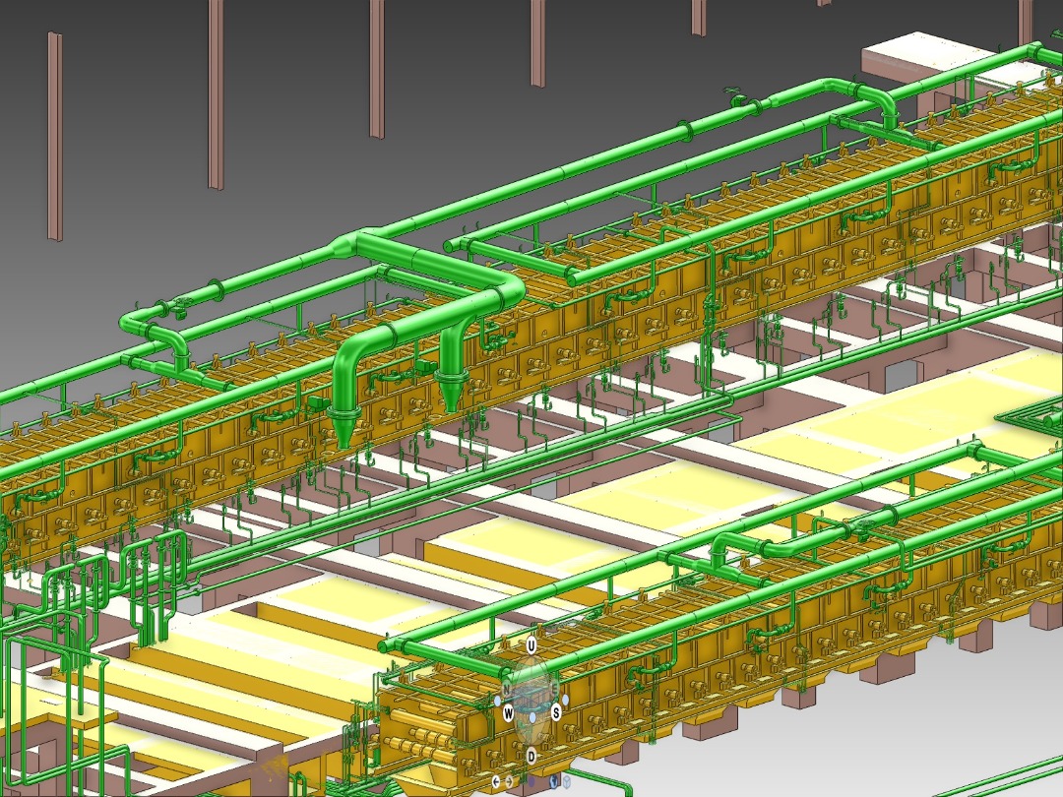Select the S (south) view marker
This screenshot has width=1063, height=797.
click(x=556, y=712)
